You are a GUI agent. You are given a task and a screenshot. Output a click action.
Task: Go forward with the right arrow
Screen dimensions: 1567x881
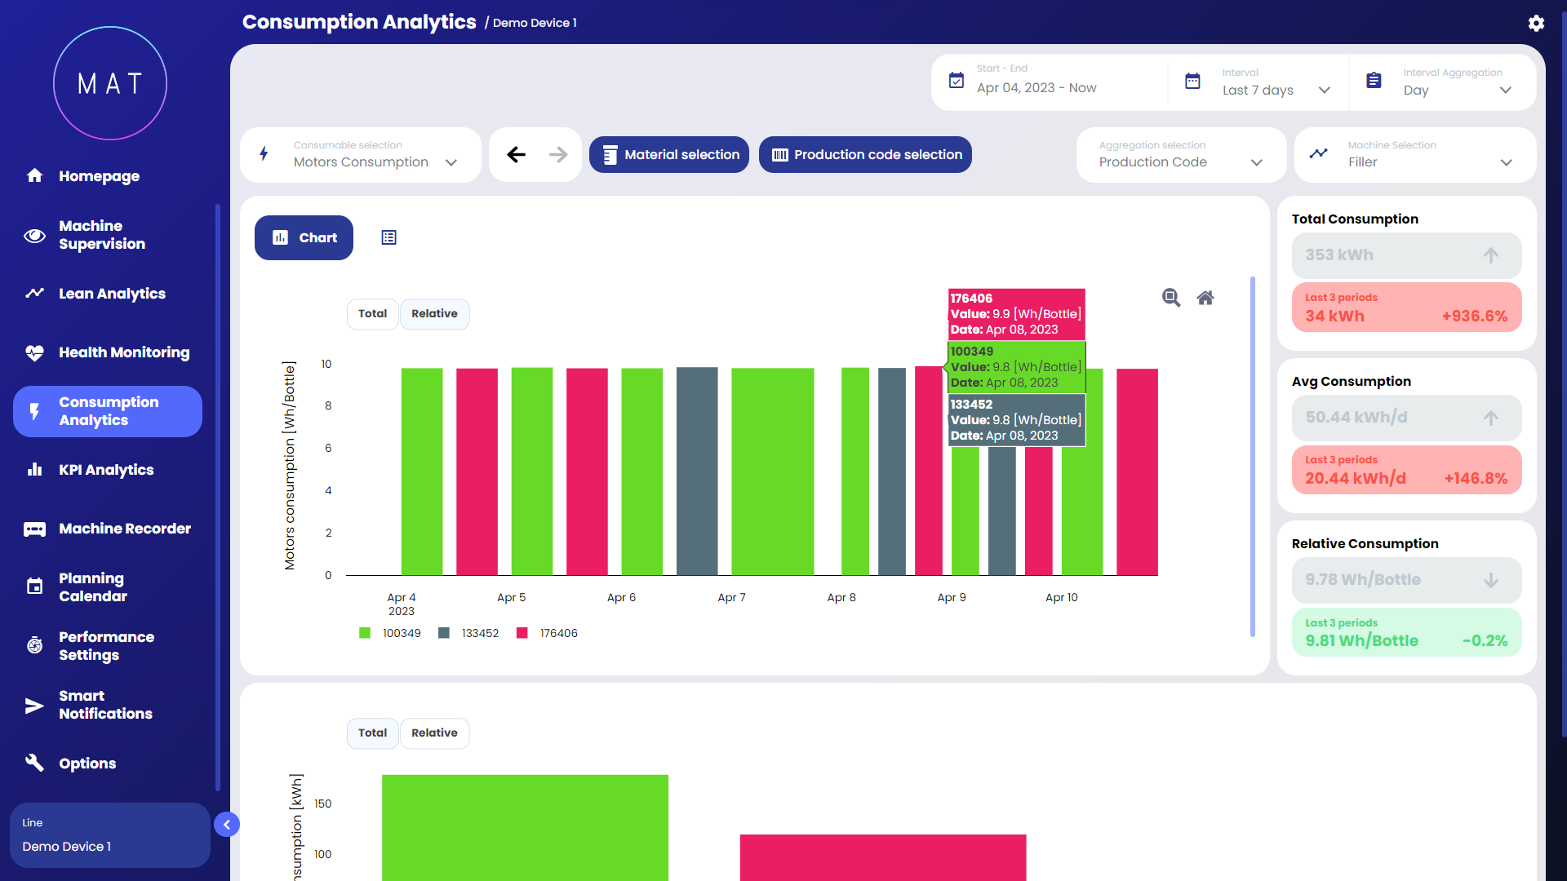tap(558, 154)
